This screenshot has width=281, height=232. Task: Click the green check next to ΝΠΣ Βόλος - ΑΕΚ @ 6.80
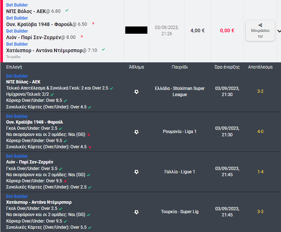pos(67,11)
